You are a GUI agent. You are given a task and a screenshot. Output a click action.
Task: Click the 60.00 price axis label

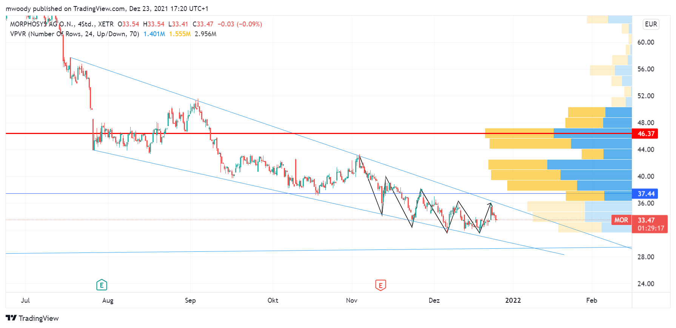tap(645, 42)
